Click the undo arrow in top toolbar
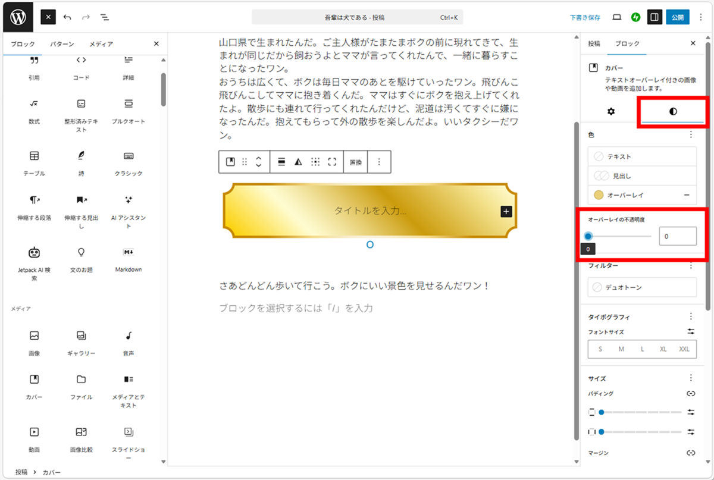The height and width of the screenshot is (480, 714). tap(67, 17)
